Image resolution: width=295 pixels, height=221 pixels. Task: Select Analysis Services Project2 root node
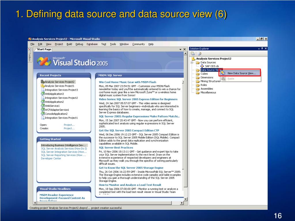point(214,59)
